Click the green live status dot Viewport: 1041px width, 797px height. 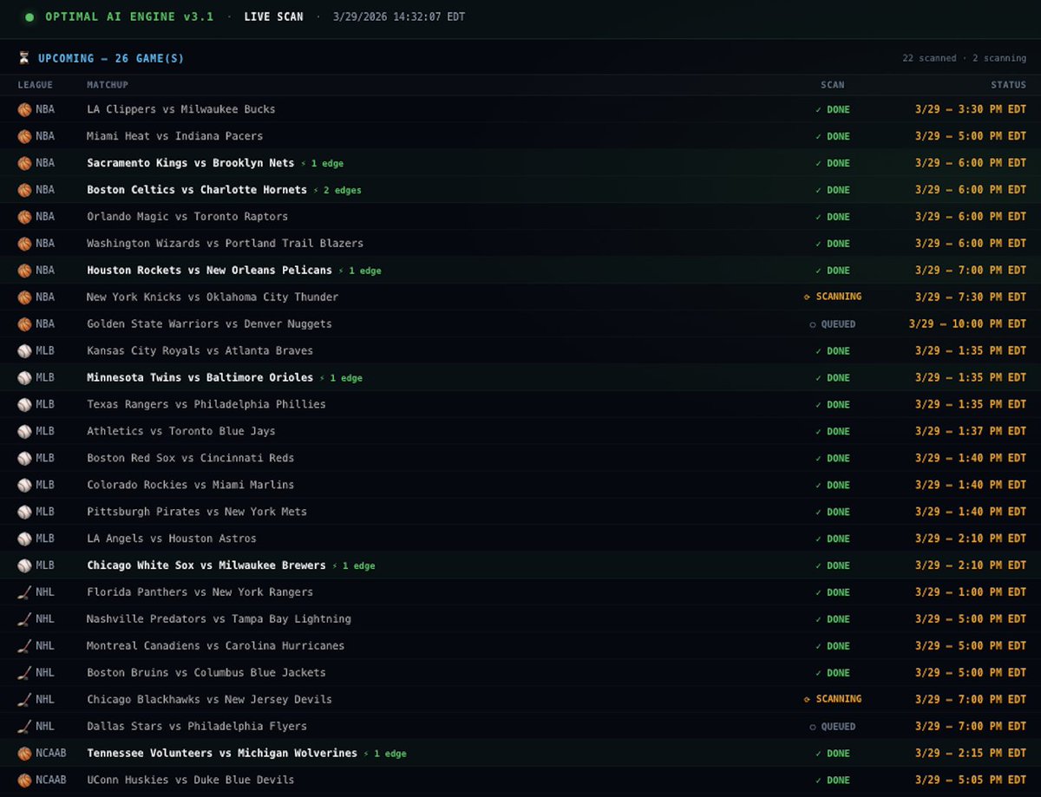29,17
